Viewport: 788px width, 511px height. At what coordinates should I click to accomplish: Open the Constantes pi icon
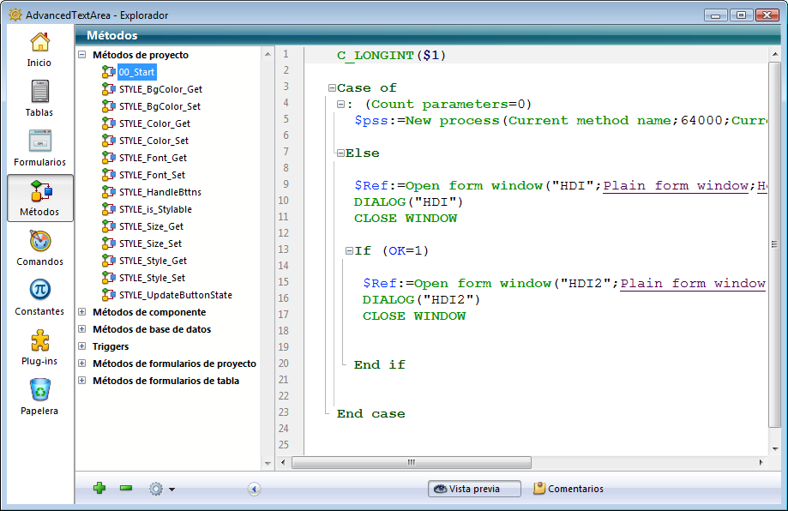(x=39, y=292)
